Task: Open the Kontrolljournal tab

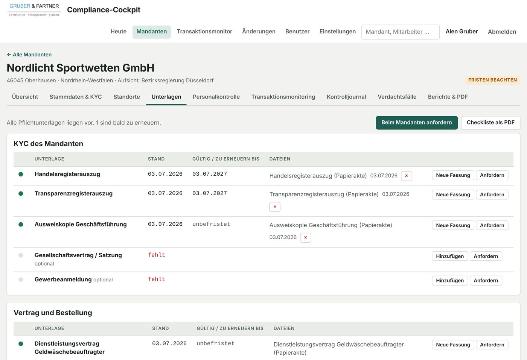Action: (x=346, y=97)
